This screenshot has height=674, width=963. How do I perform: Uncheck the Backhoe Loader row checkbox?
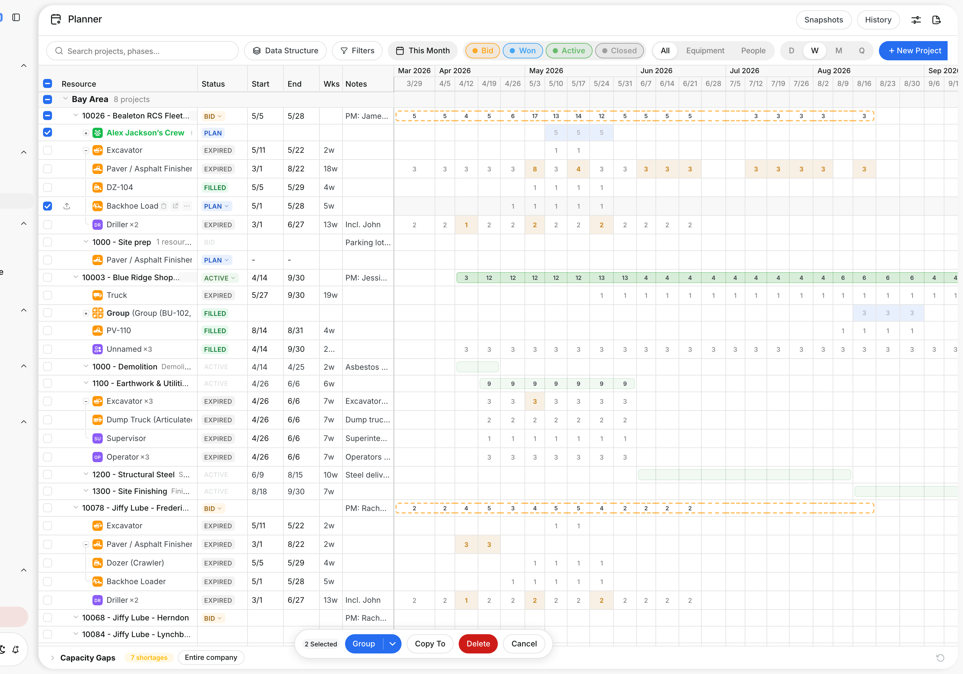(48, 206)
